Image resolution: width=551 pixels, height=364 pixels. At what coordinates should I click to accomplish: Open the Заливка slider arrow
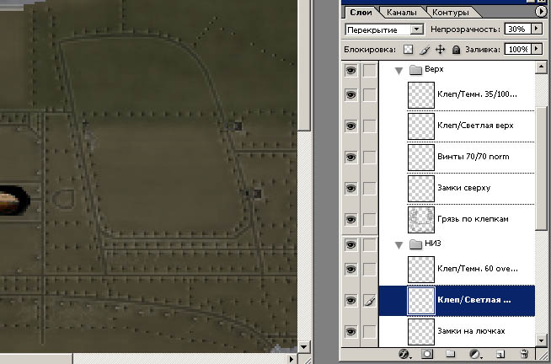coord(536,49)
